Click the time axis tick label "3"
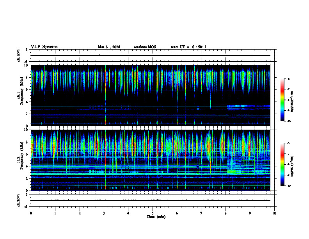This screenshot has height=239, width=309. pyautogui.click(x=104, y=213)
